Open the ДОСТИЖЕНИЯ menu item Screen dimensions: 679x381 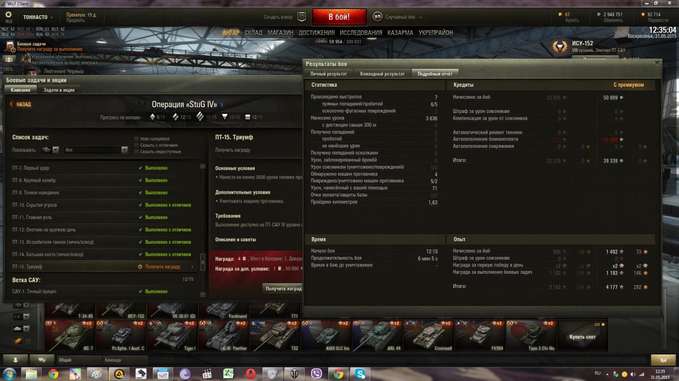click(317, 33)
